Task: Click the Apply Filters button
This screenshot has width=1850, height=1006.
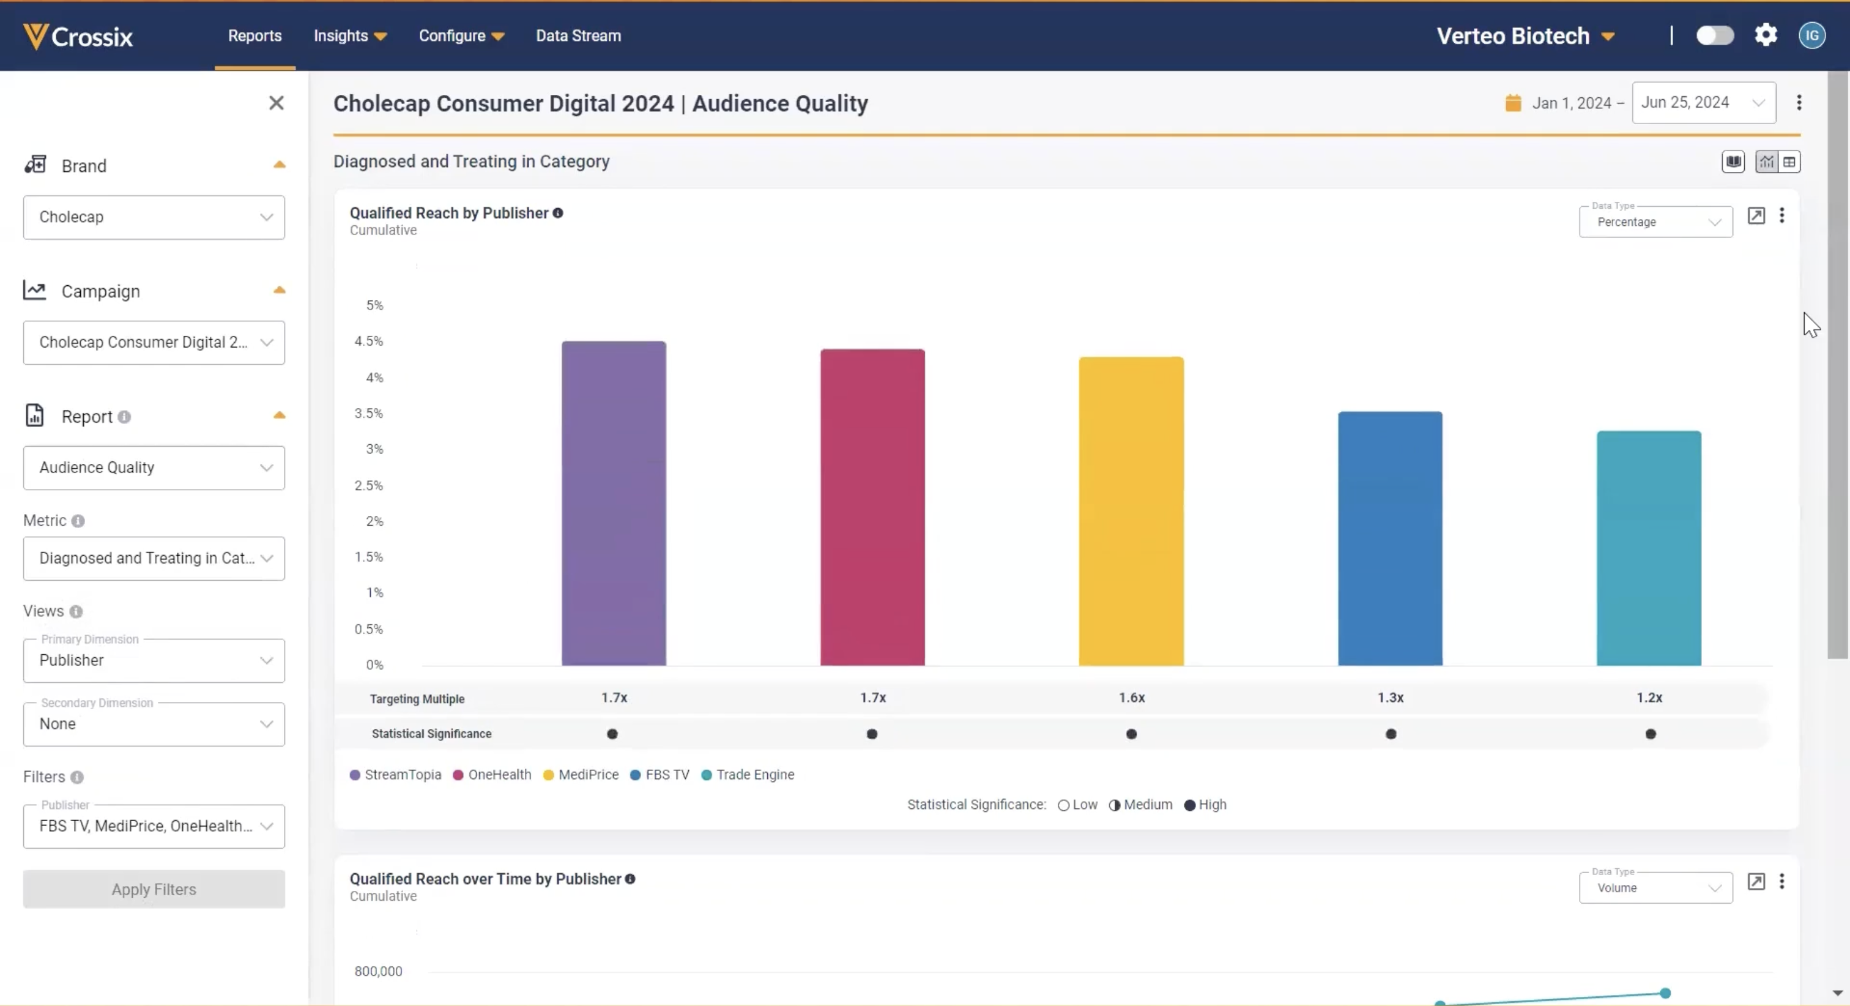Action: [x=154, y=890]
